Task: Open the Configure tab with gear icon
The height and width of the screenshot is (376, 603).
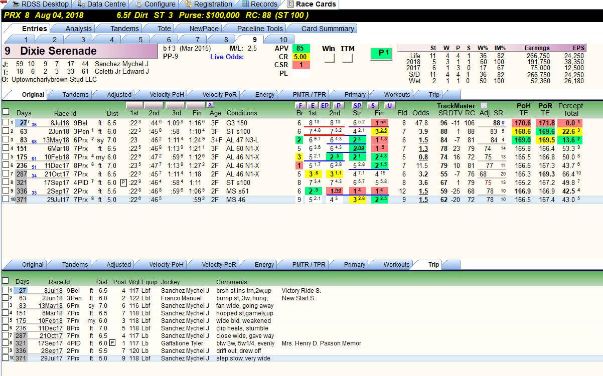Action: point(155,4)
